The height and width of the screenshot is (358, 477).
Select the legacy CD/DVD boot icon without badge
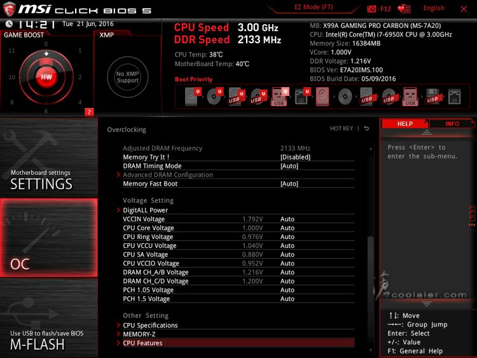click(345, 97)
